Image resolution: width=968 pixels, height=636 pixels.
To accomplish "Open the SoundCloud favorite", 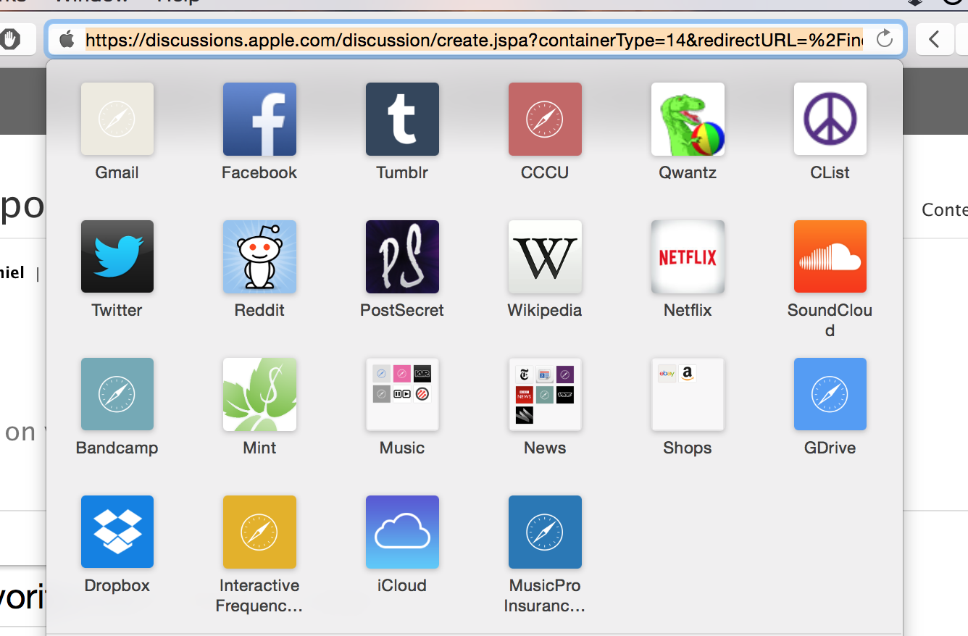I will pyautogui.click(x=830, y=256).
